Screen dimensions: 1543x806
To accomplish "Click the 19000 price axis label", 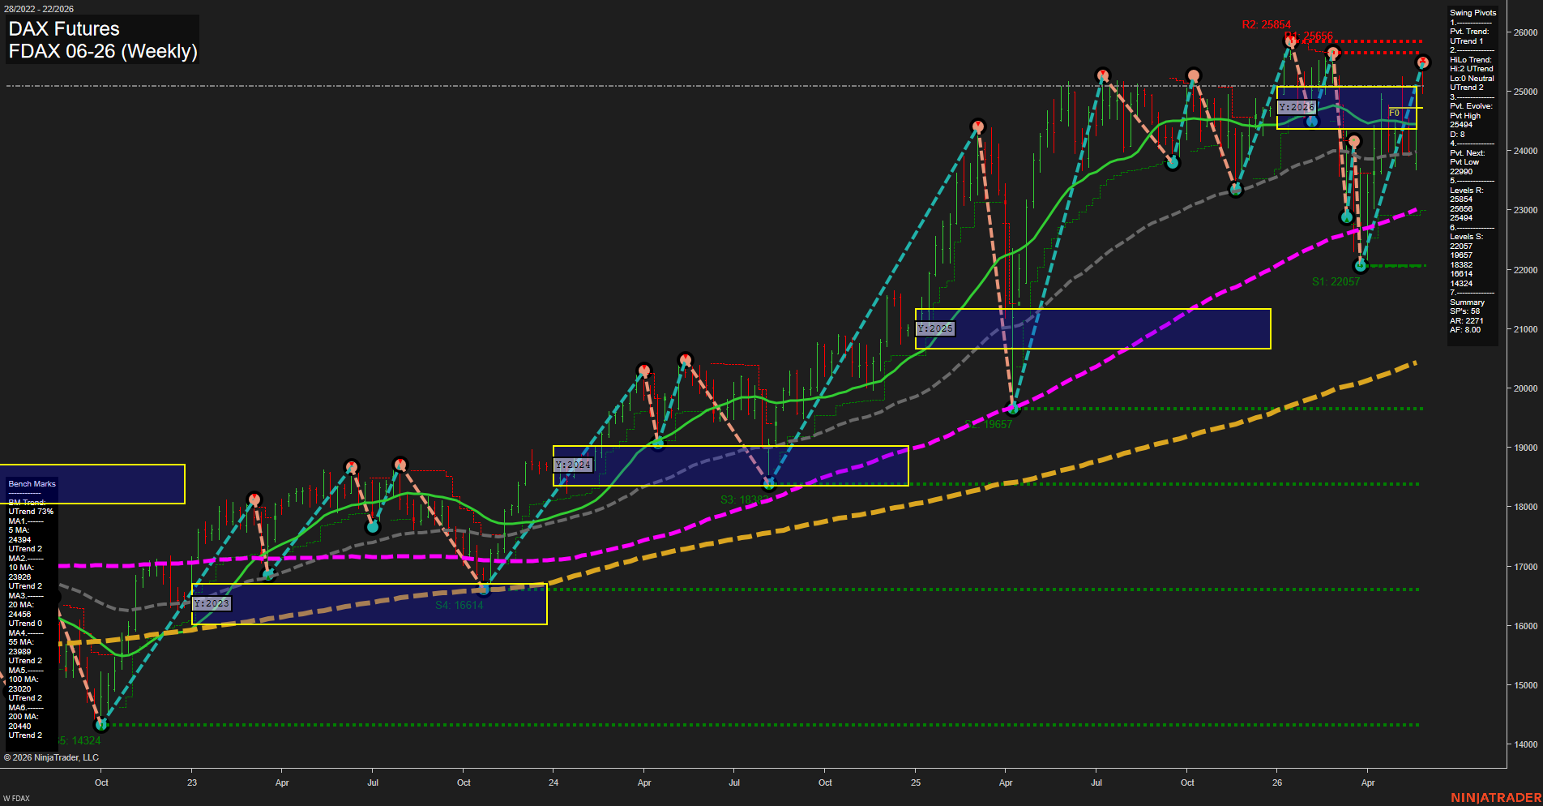I will [x=1525, y=448].
